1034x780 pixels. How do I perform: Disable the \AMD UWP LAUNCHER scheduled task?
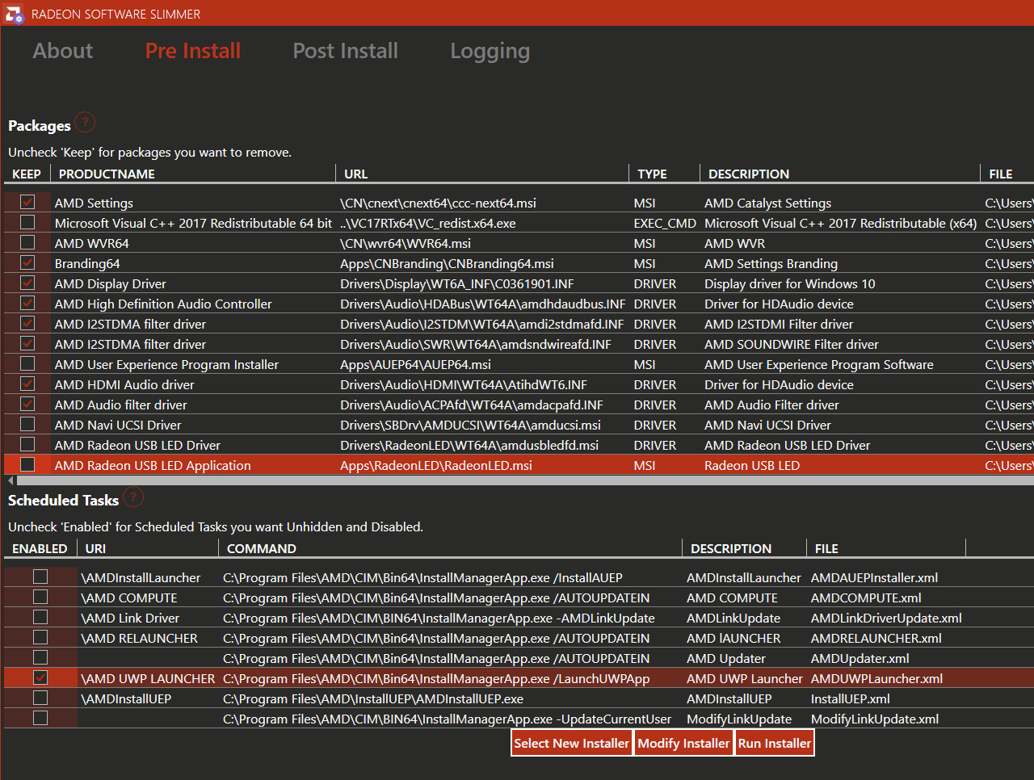40,677
